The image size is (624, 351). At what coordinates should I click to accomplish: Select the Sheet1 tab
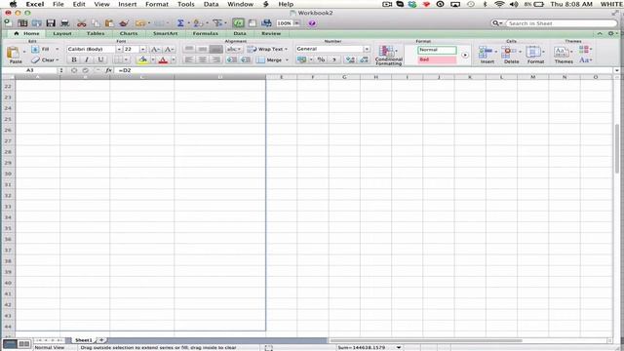click(84, 340)
